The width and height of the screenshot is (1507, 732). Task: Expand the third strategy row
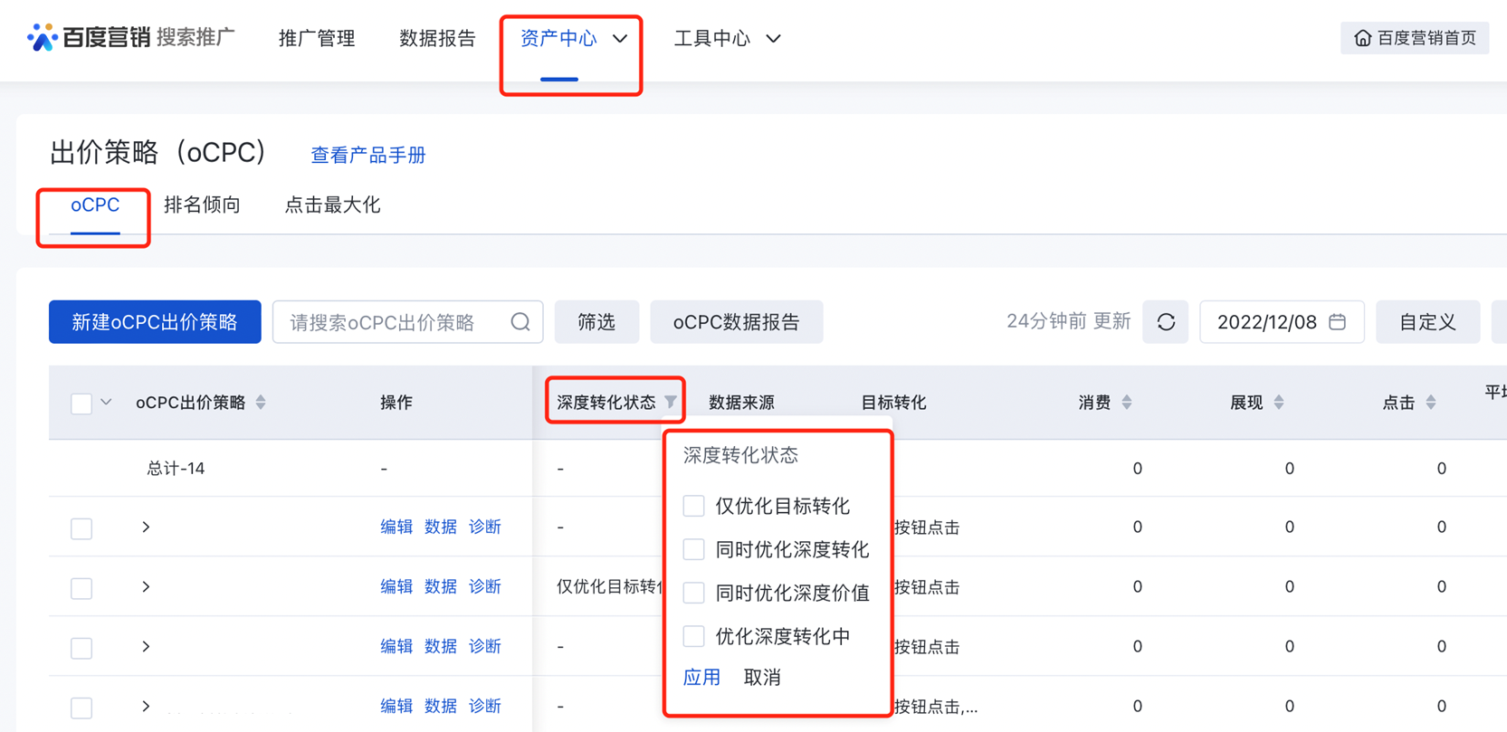pos(146,646)
